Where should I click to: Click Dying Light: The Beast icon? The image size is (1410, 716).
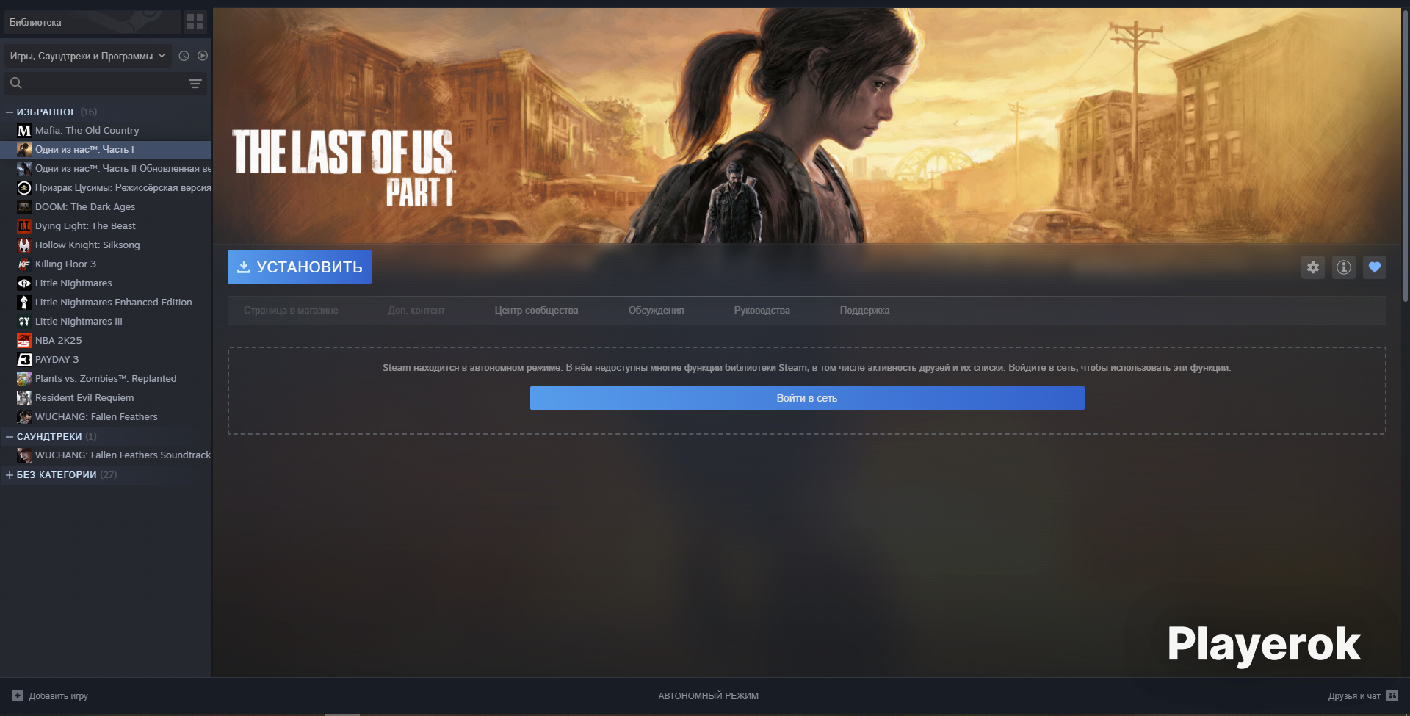coord(24,226)
